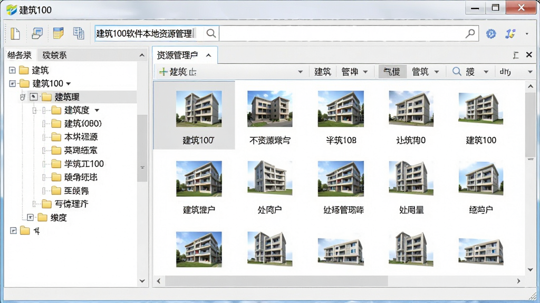
Task: Expand the last root tree node
Action: pyautogui.click(x=13, y=231)
